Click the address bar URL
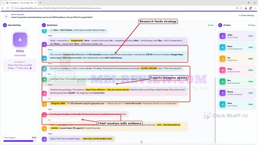Screen dimensions: 258x145 (x=58, y=8)
